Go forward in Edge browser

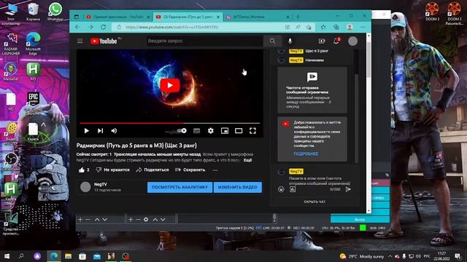tap(90, 27)
